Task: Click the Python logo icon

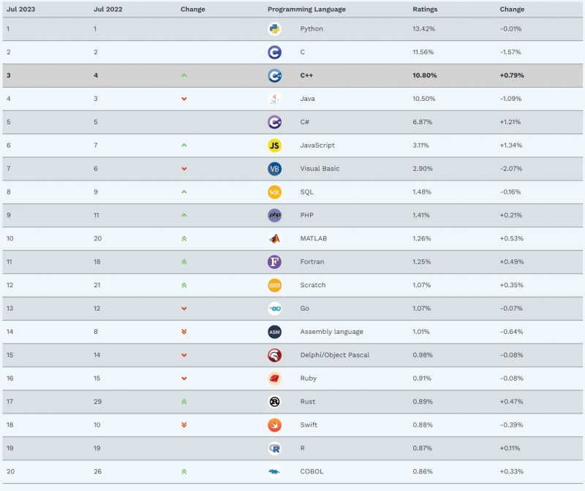Action: 275,28
